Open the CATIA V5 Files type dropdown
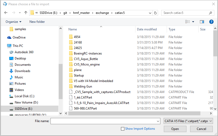 tap(188, 121)
